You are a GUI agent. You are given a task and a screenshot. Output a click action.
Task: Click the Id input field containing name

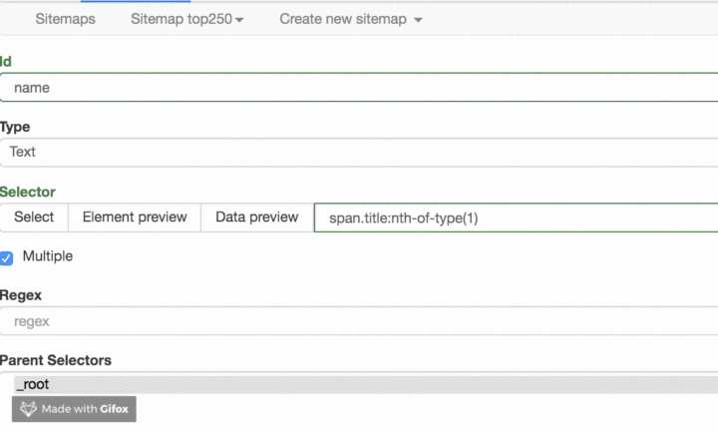point(359,88)
